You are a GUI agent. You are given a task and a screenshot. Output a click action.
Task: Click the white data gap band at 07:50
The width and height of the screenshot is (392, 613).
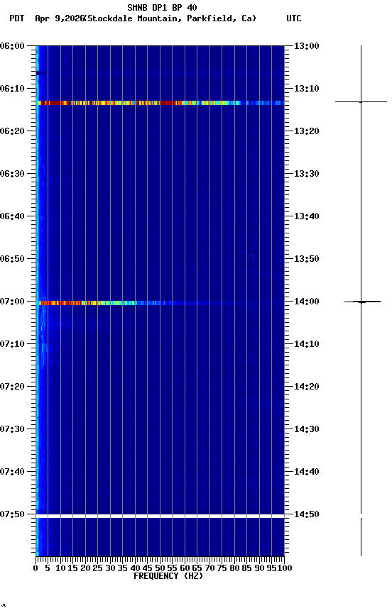pos(160,517)
